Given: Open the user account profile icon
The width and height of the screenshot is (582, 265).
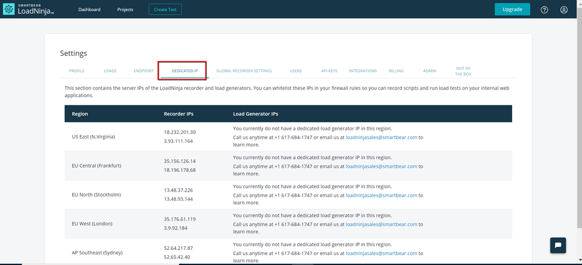Looking at the screenshot, I should pos(563,9).
